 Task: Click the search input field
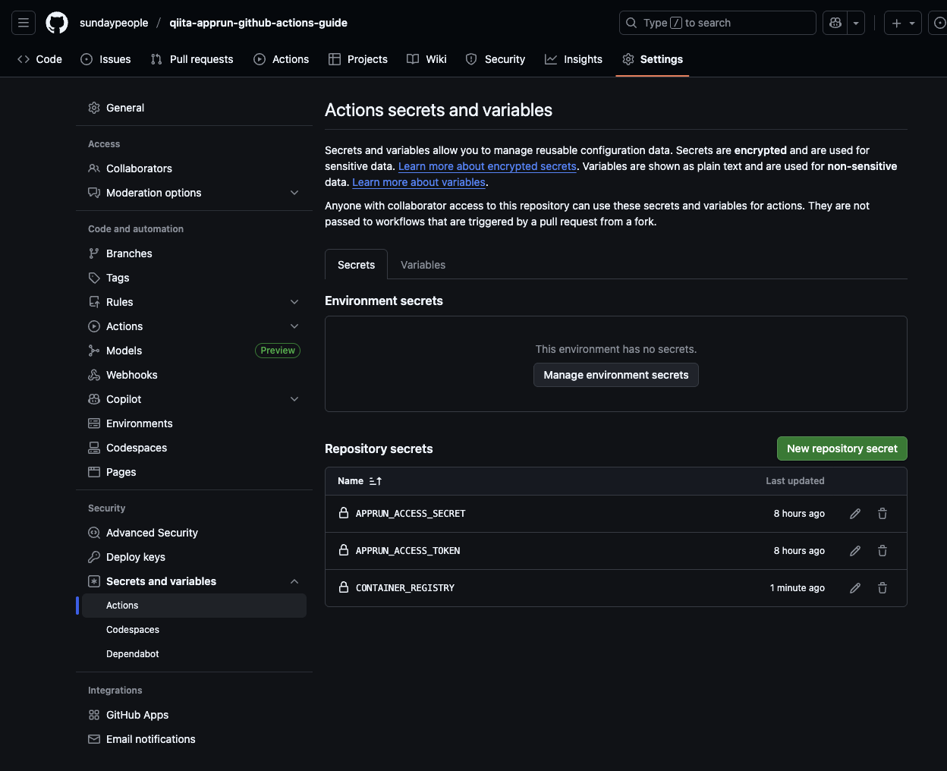click(x=717, y=23)
